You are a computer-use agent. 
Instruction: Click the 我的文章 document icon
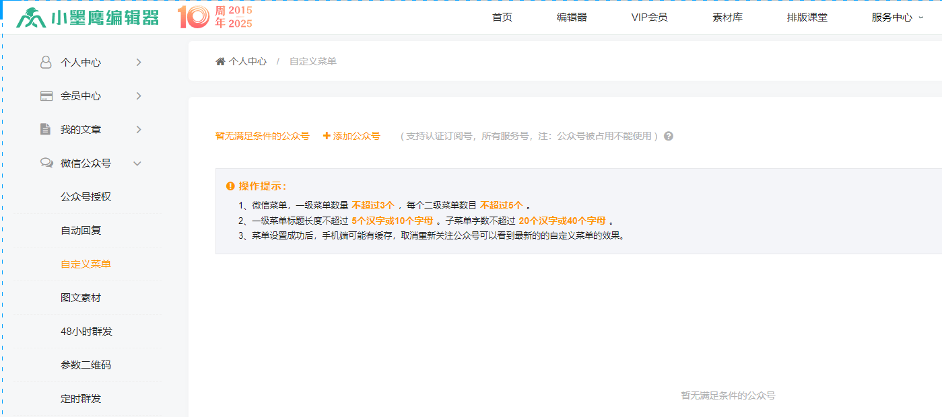[x=46, y=129]
